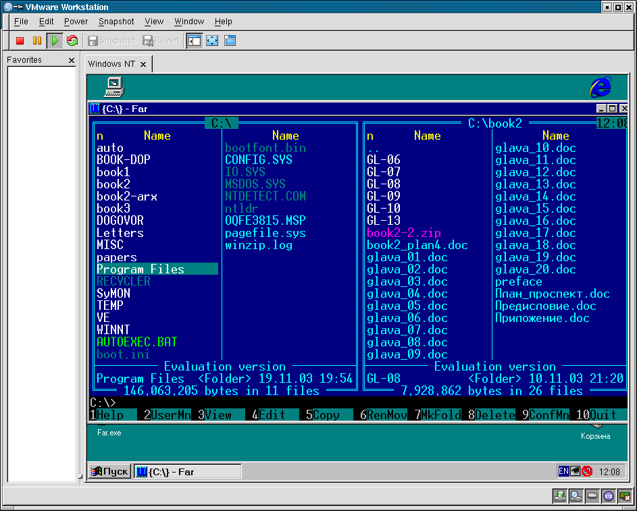Click the Reset toolbar icon
Screen dimensions: 637x511
pos(72,41)
